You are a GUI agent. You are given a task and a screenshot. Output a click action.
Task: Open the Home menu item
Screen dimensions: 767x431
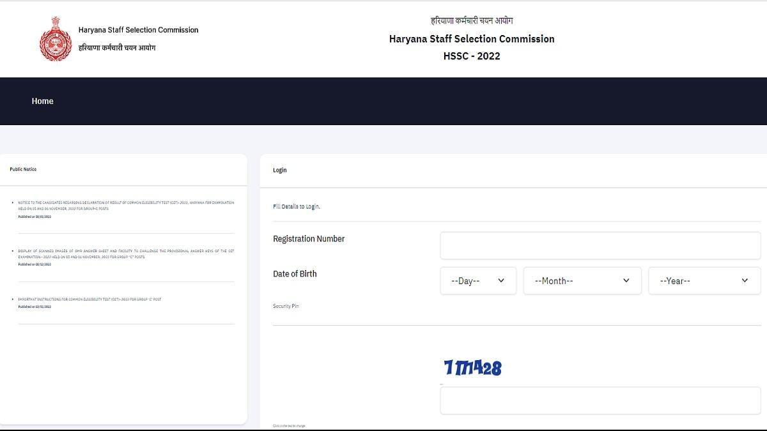[42, 101]
